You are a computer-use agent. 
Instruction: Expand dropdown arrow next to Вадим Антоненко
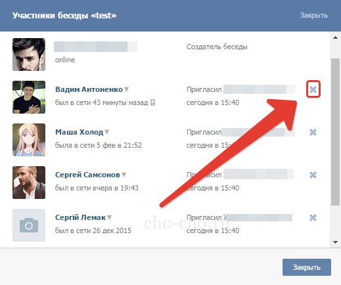126,89
